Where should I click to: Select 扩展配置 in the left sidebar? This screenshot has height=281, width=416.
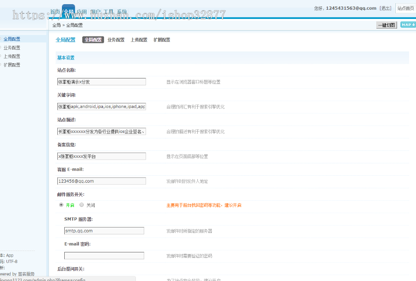(x=12, y=65)
